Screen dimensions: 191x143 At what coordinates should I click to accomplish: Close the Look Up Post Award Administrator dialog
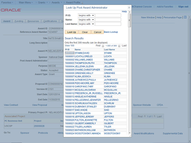pyautogui.click(x=129, y=7)
